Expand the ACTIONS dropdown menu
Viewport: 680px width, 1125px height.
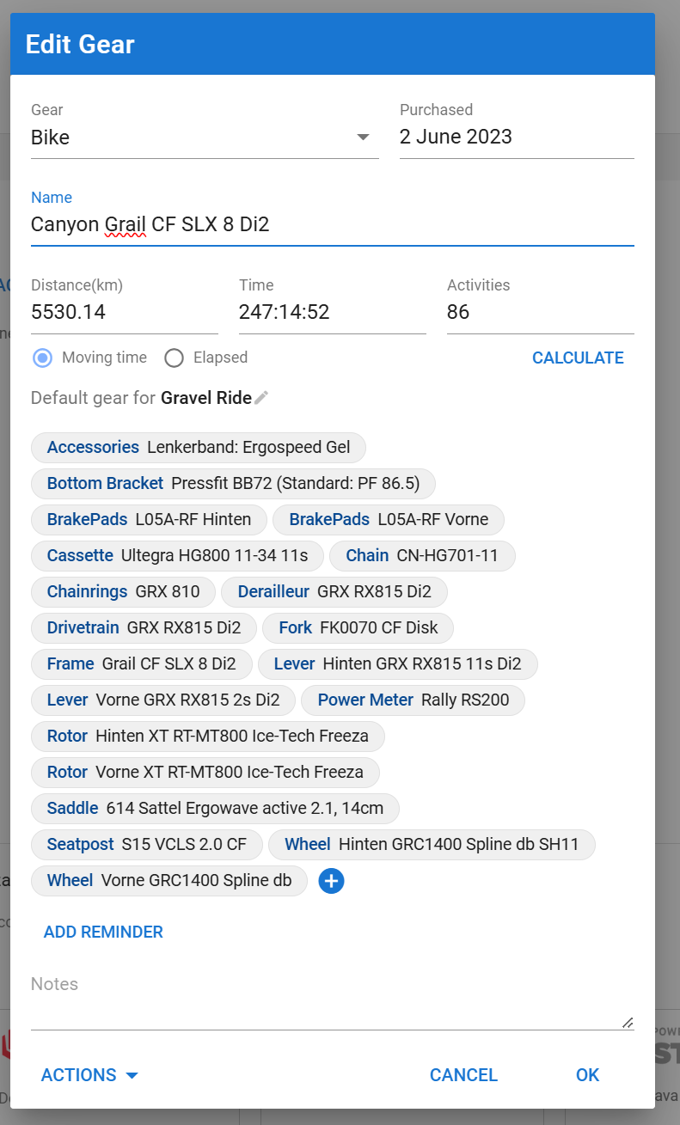(x=89, y=1075)
